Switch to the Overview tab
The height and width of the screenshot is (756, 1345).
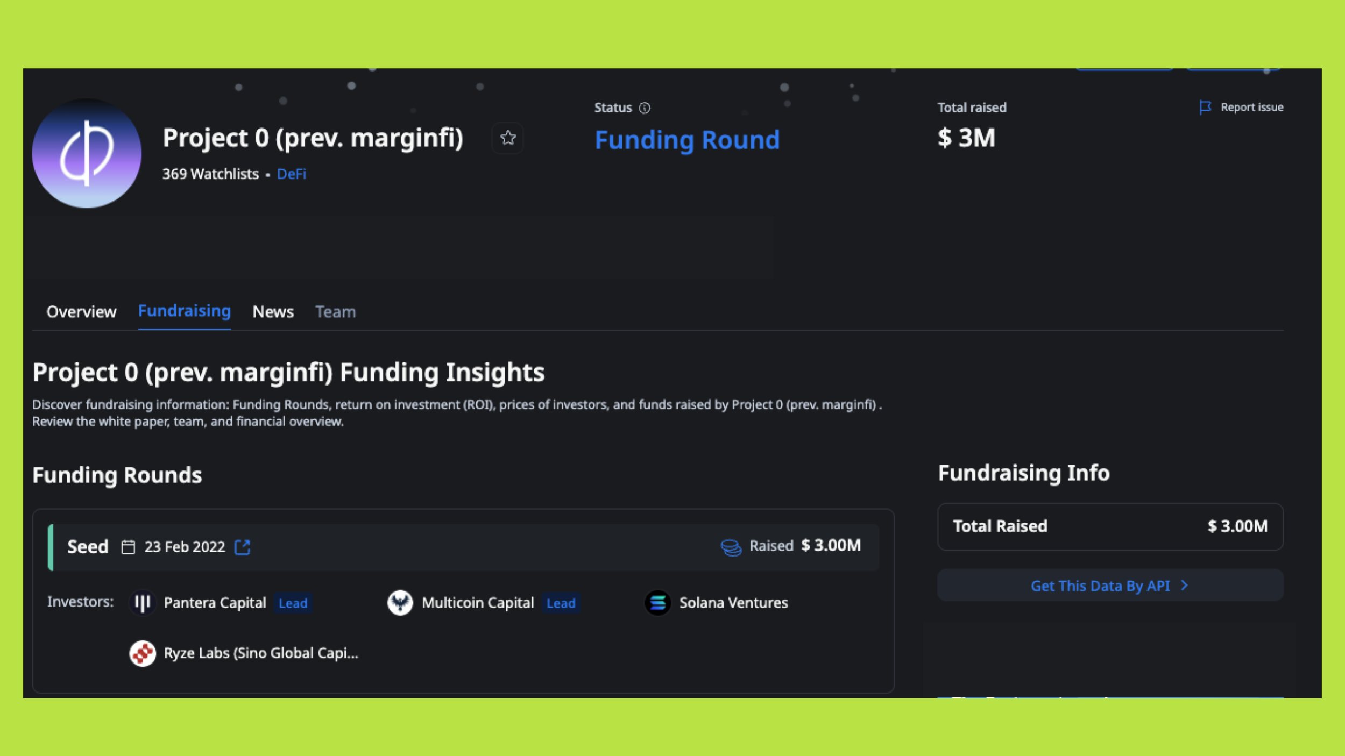[x=81, y=312]
